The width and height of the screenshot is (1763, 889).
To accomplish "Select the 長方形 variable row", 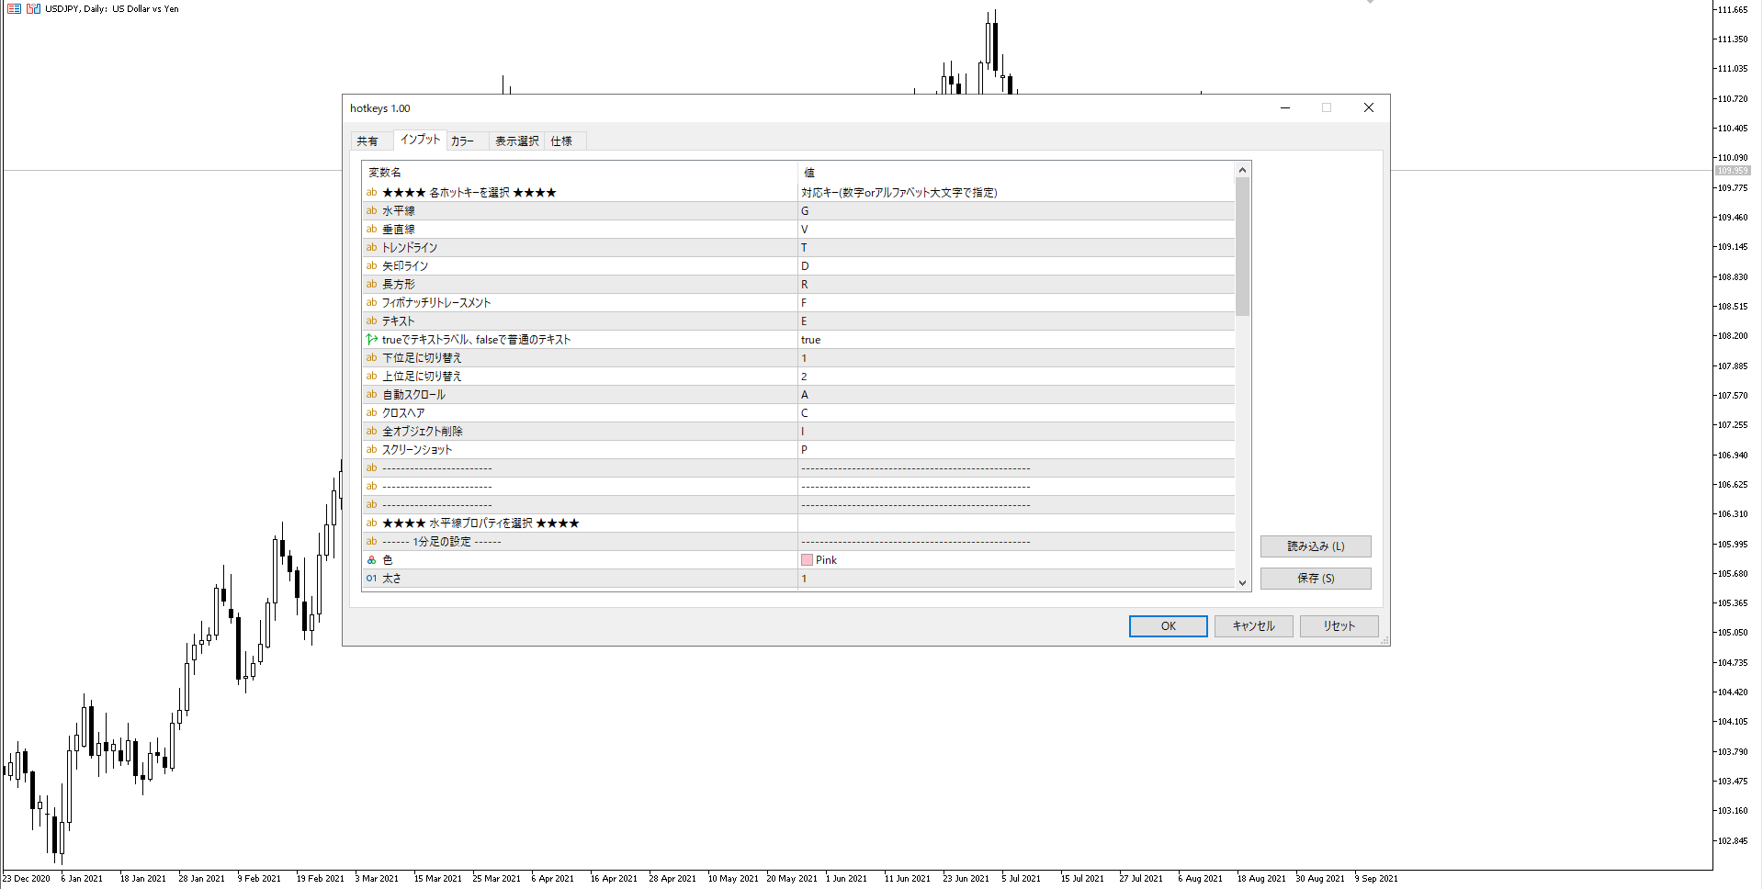I will [x=580, y=285].
